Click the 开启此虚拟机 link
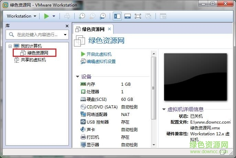The width and height of the screenshot is (236, 158). [99, 54]
